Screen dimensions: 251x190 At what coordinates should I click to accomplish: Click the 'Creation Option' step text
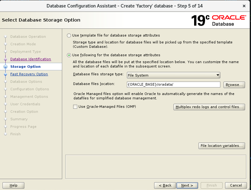click(24, 112)
